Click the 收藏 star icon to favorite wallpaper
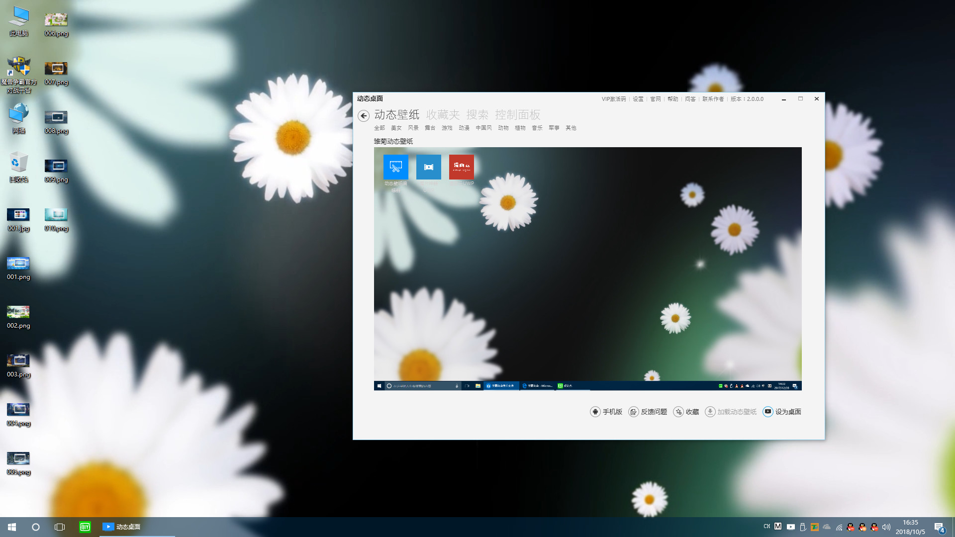 coord(679,412)
